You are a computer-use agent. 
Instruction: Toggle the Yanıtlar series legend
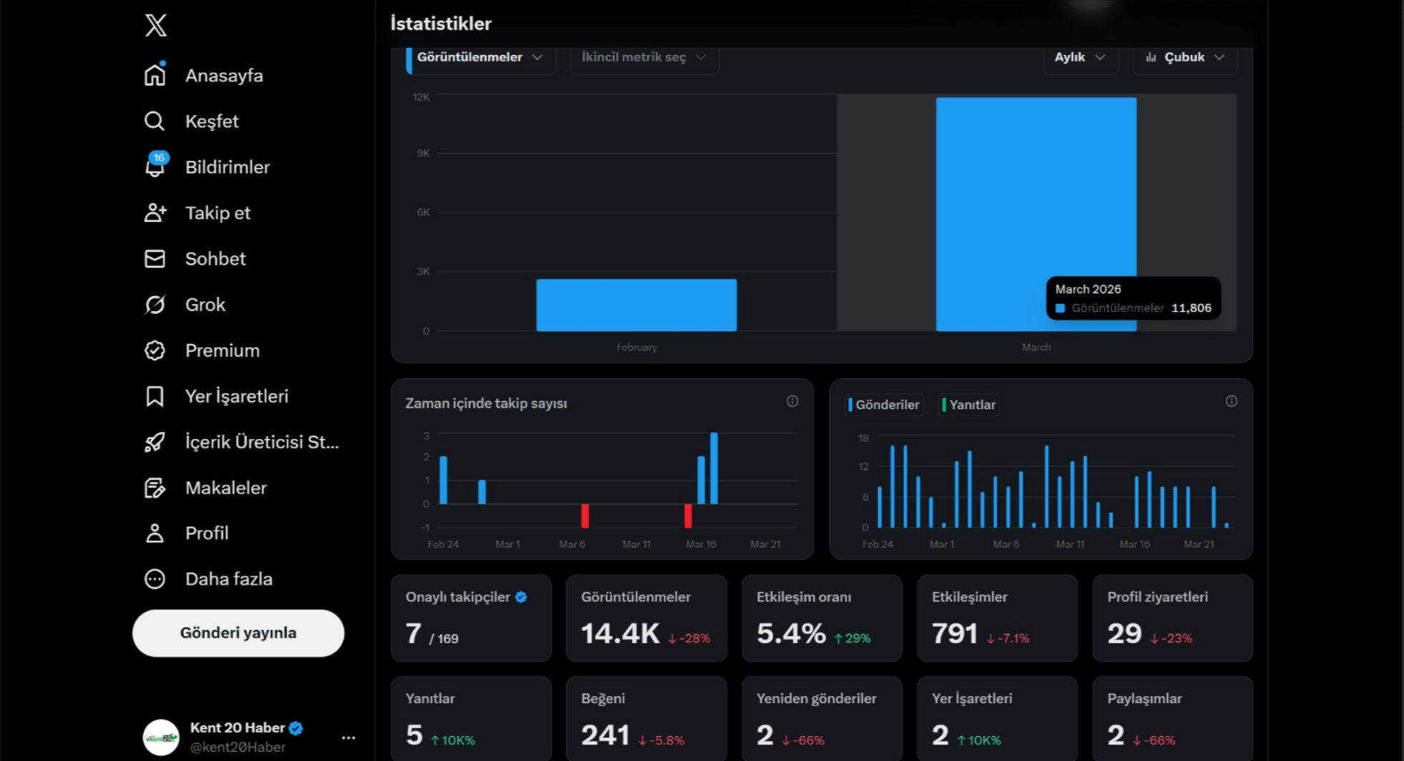(970, 405)
